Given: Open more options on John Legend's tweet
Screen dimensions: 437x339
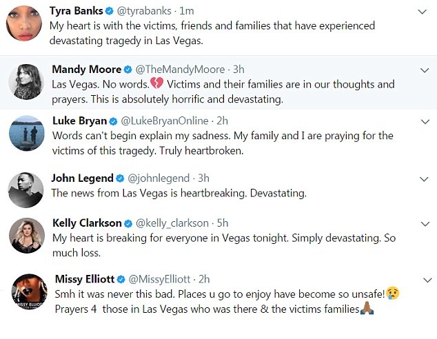Looking at the screenshot, I should [423, 178].
